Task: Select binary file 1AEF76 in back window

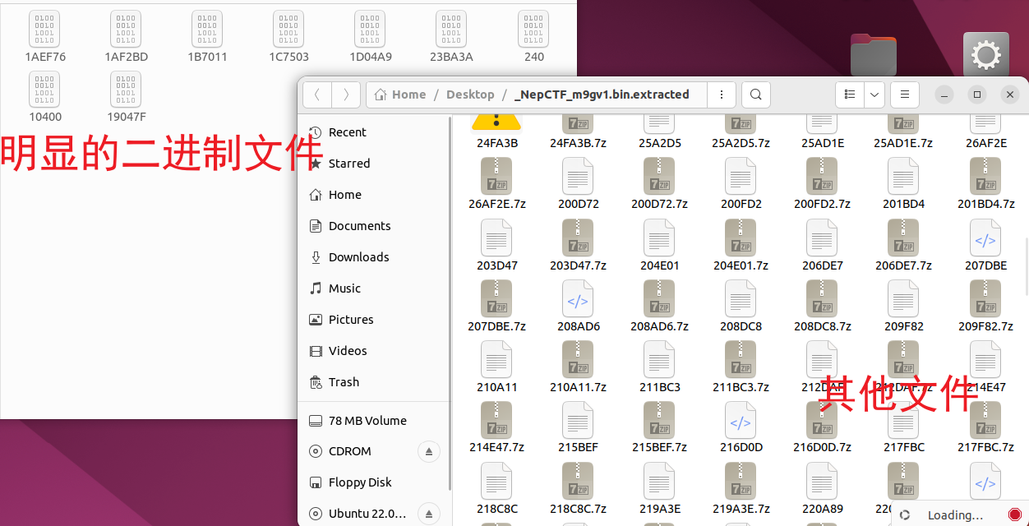Action: point(45,36)
